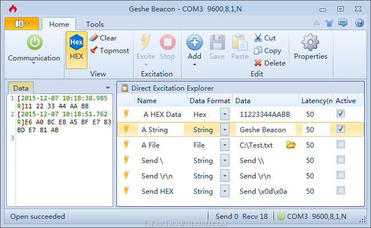Click the Save floppy disk icon
The height and width of the screenshot is (228, 371).
tap(217, 42)
